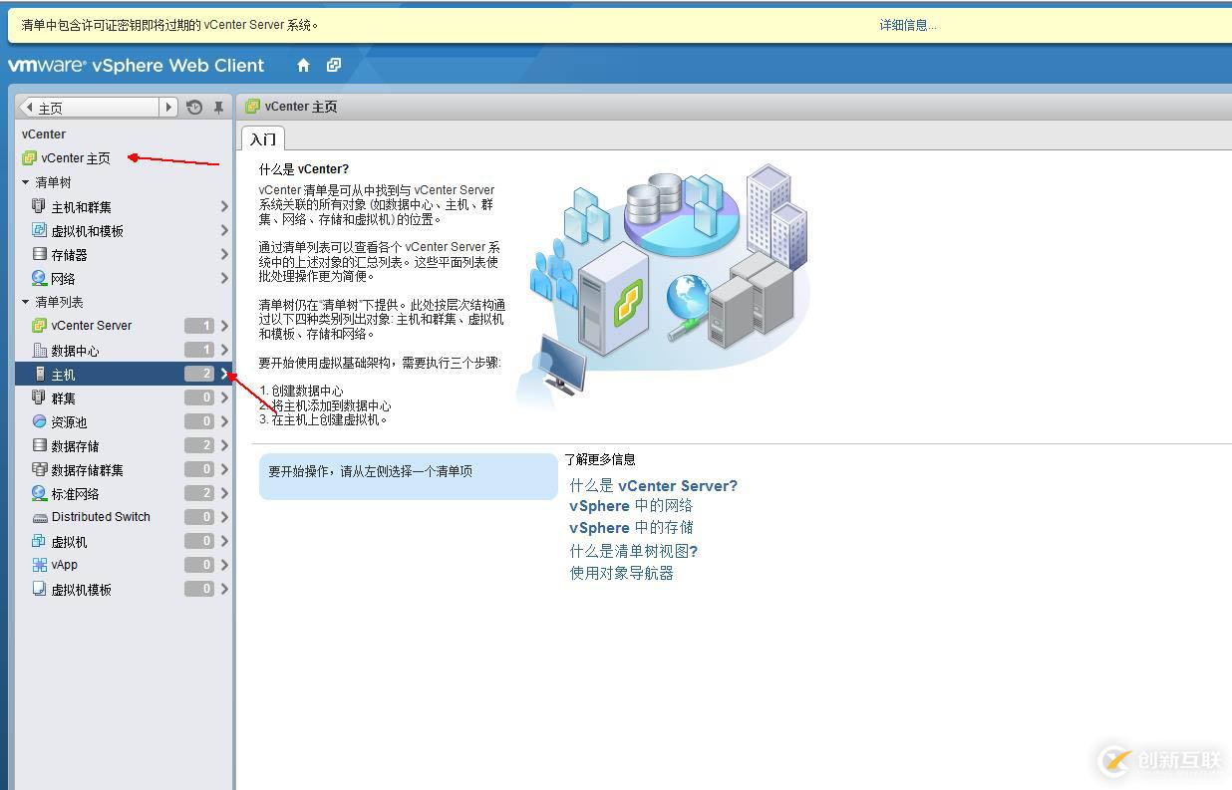Open vCenter Server list via its chevron

coord(224,326)
